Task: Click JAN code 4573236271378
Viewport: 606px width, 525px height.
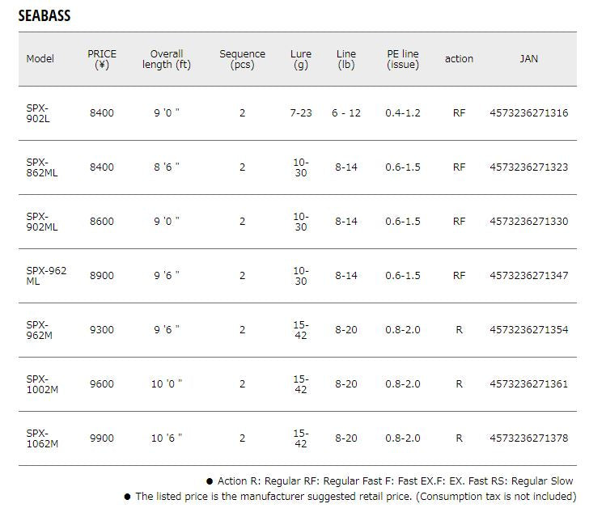Action: click(528, 438)
